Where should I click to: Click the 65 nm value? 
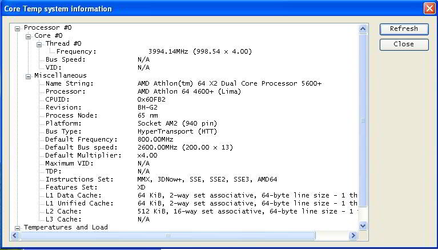(148, 115)
